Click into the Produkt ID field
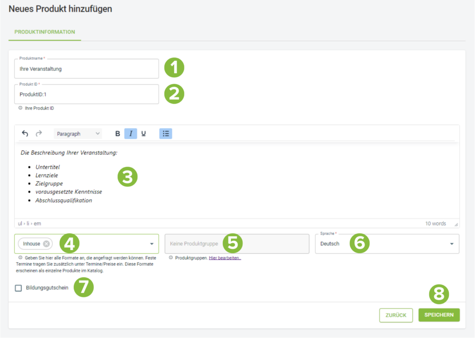This screenshot has width=475, height=338. tap(87, 94)
